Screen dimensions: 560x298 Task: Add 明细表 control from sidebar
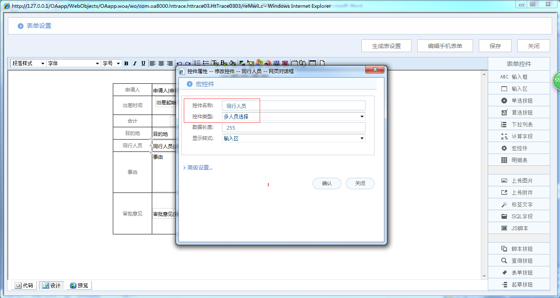519,160
